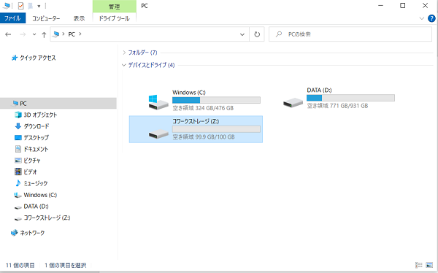Click PC in the address breadcrumb

(x=72, y=34)
